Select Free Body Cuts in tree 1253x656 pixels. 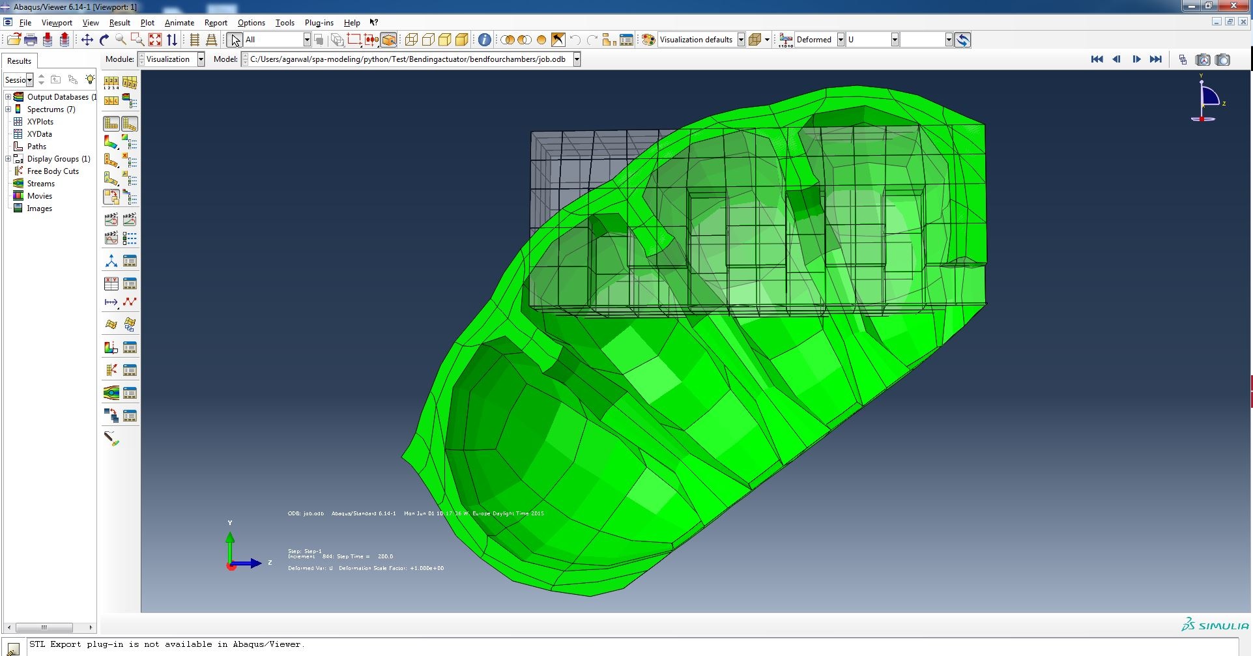click(x=53, y=171)
